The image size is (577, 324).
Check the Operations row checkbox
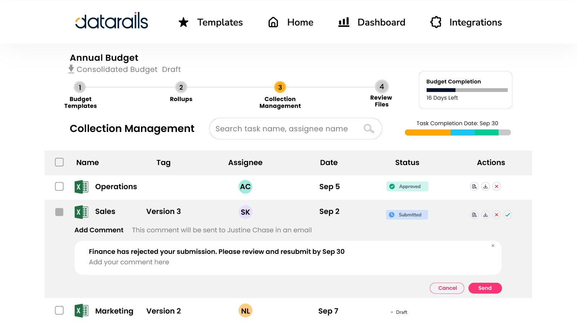(60, 187)
